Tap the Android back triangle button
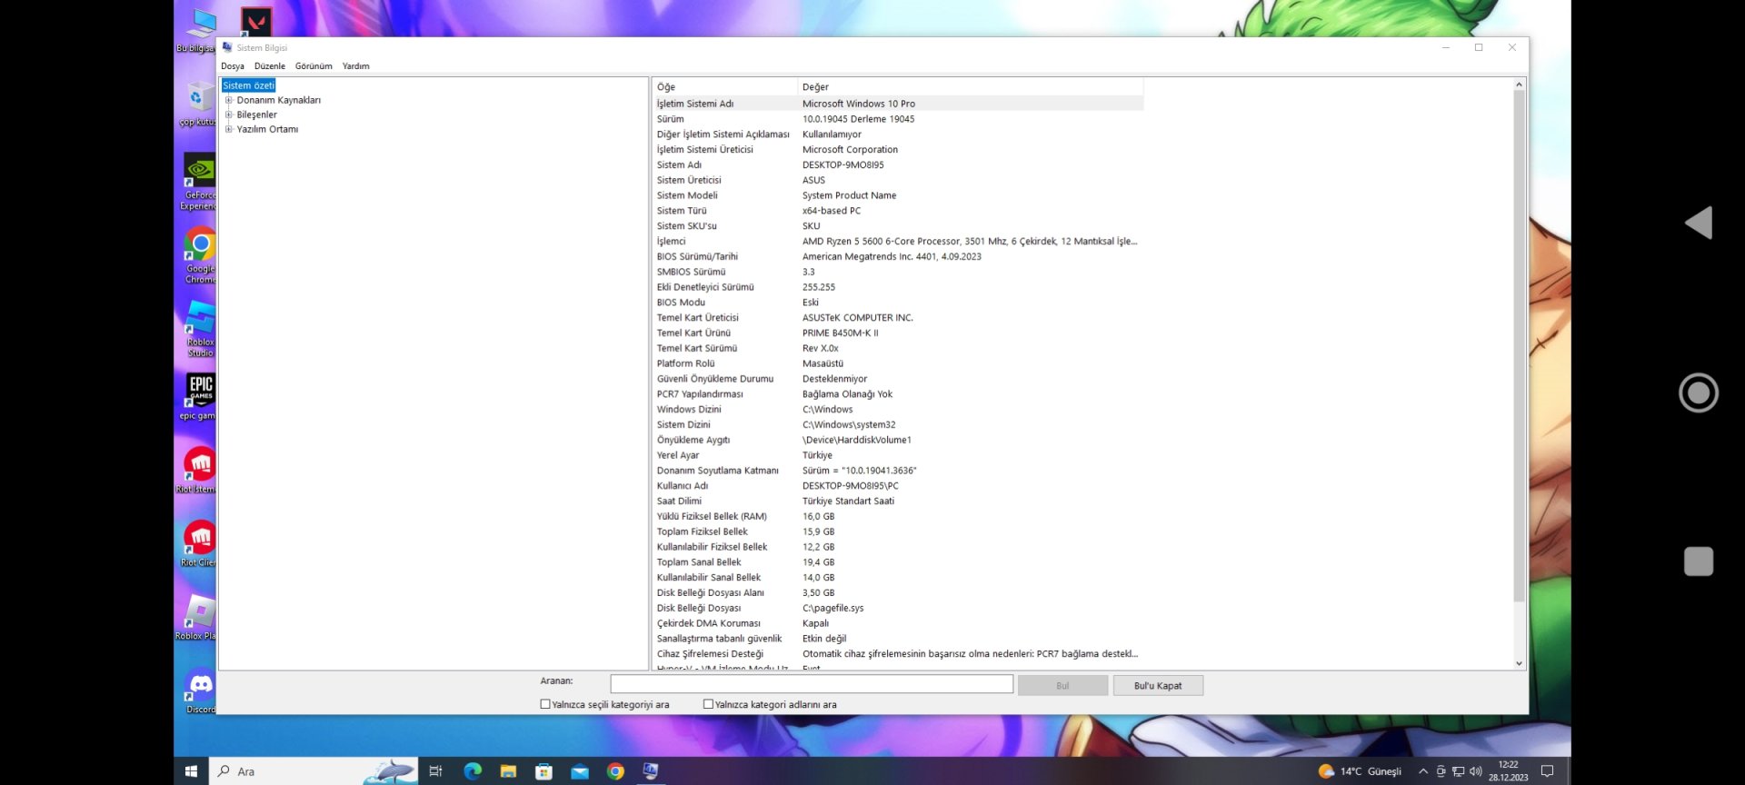Screen dimensions: 1745x785 pyautogui.click(x=1699, y=223)
